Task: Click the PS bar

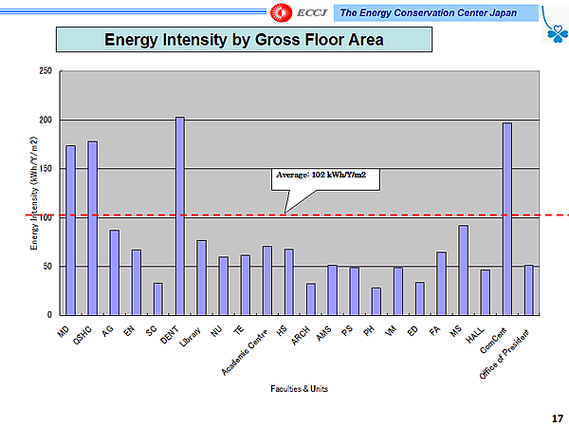Action: [x=355, y=291]
